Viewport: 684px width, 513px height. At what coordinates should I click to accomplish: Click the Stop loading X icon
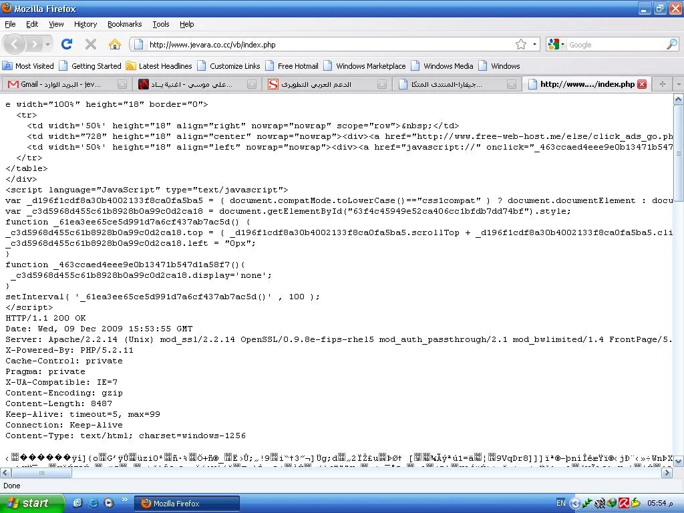click(91, 45)
